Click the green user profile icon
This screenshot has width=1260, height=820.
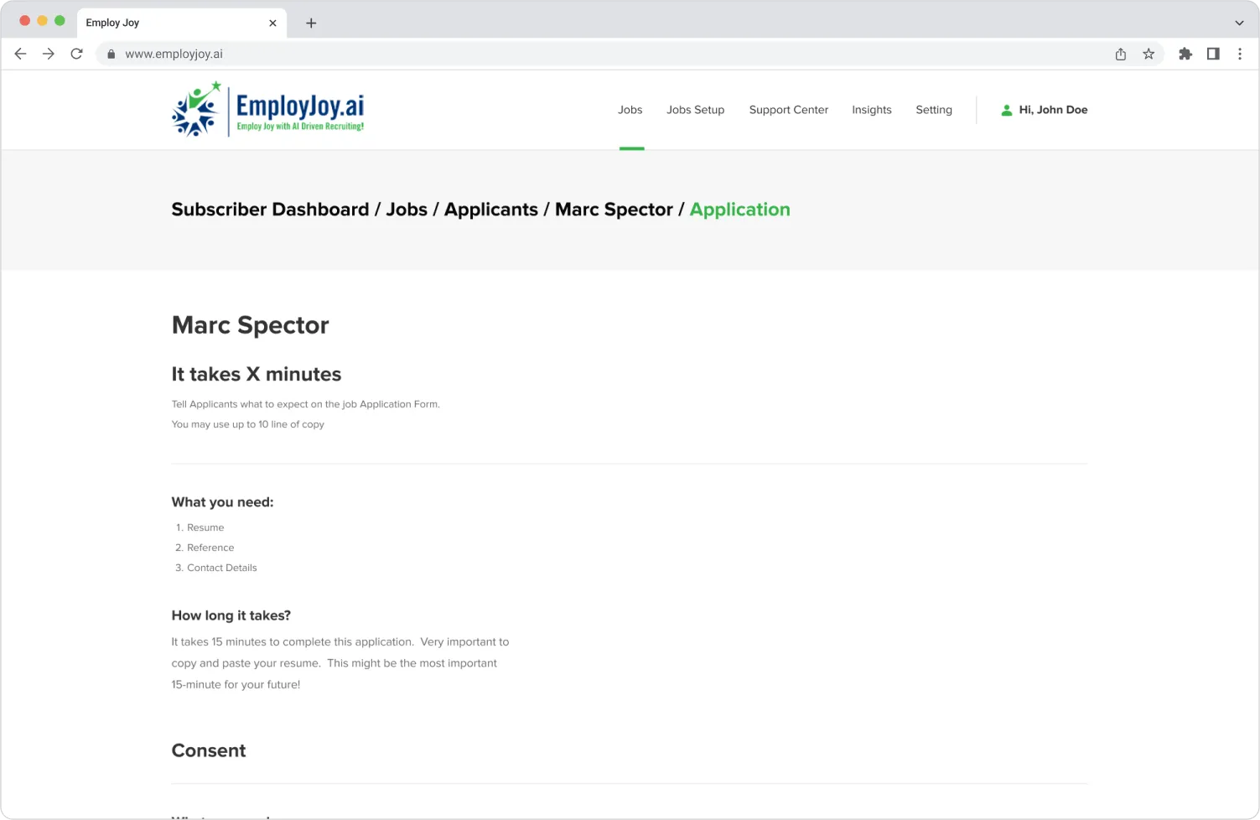click(x=1006, y=110)
